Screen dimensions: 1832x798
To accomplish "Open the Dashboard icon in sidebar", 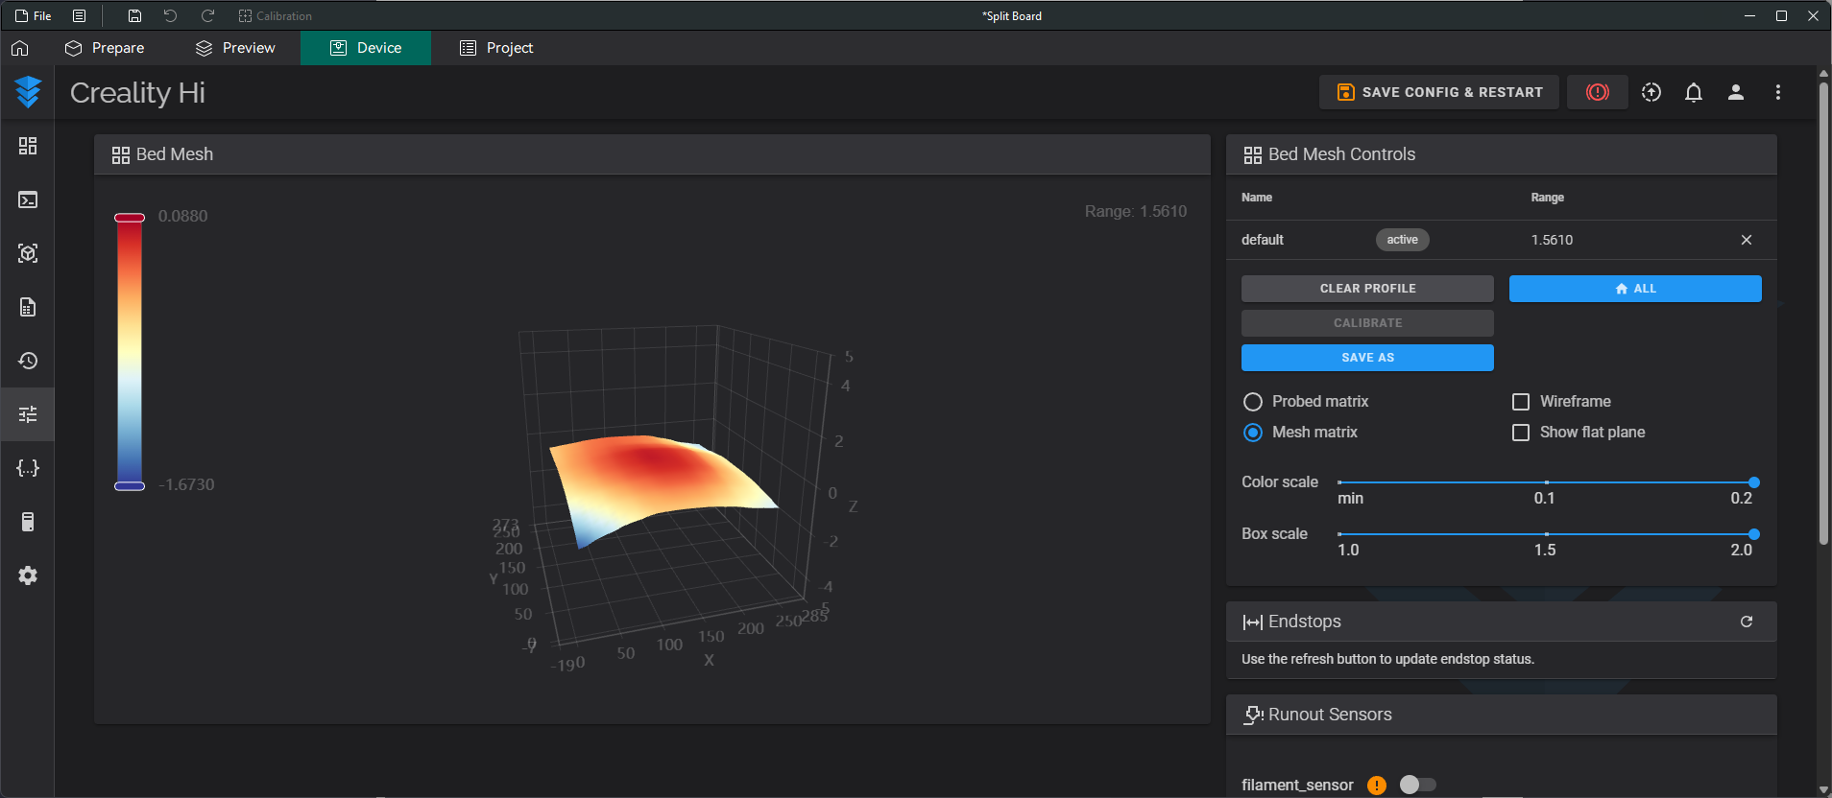I will 28,146.
